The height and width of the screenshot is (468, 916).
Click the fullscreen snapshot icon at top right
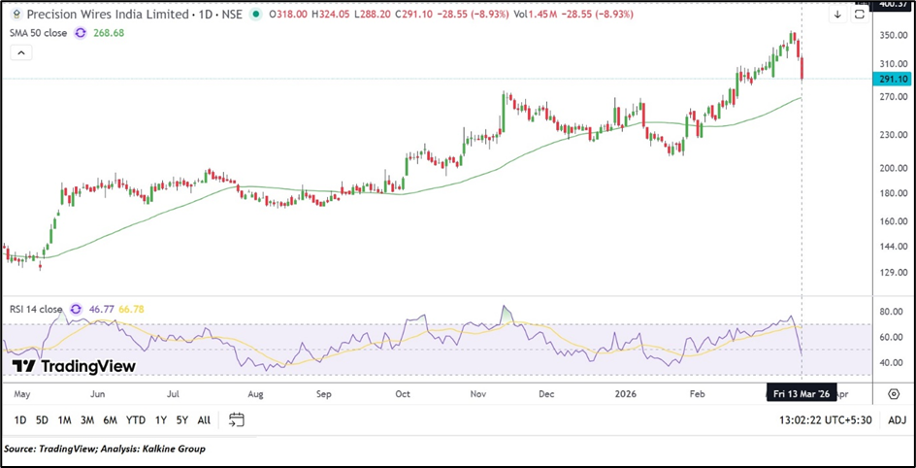coord(859,15)
